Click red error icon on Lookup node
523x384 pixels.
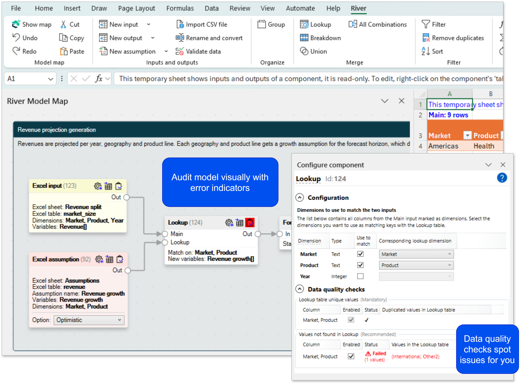point(250,223)
